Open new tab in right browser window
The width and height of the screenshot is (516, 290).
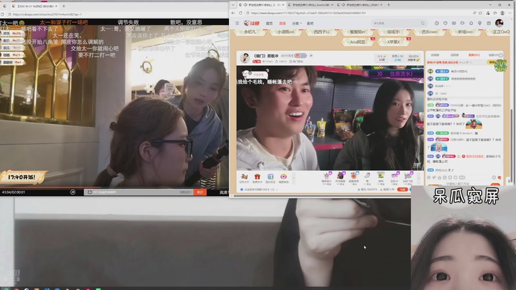click(x=389, y=5)
